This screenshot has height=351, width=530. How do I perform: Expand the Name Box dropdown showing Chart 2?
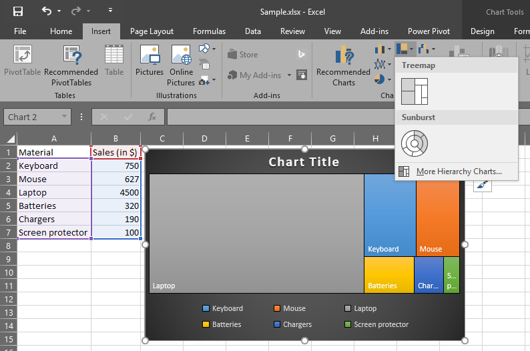click(x=64, y=117)
